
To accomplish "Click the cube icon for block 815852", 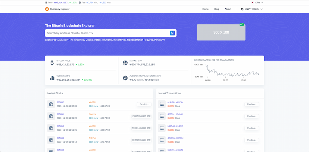I will tap(51, 104).
